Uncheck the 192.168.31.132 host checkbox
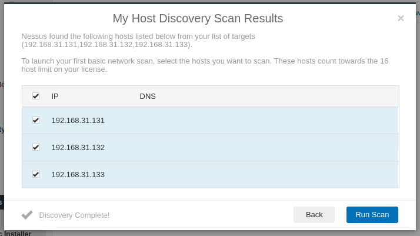 [36, 147]
